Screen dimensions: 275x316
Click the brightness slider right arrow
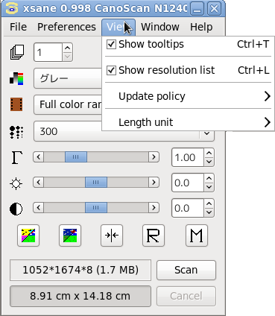tap(154, 183)
